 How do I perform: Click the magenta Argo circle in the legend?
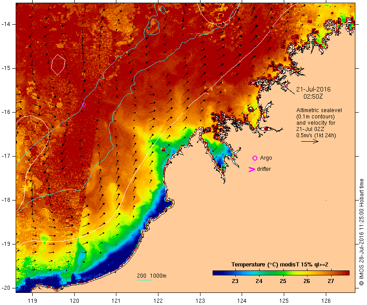tap(255, 158)
